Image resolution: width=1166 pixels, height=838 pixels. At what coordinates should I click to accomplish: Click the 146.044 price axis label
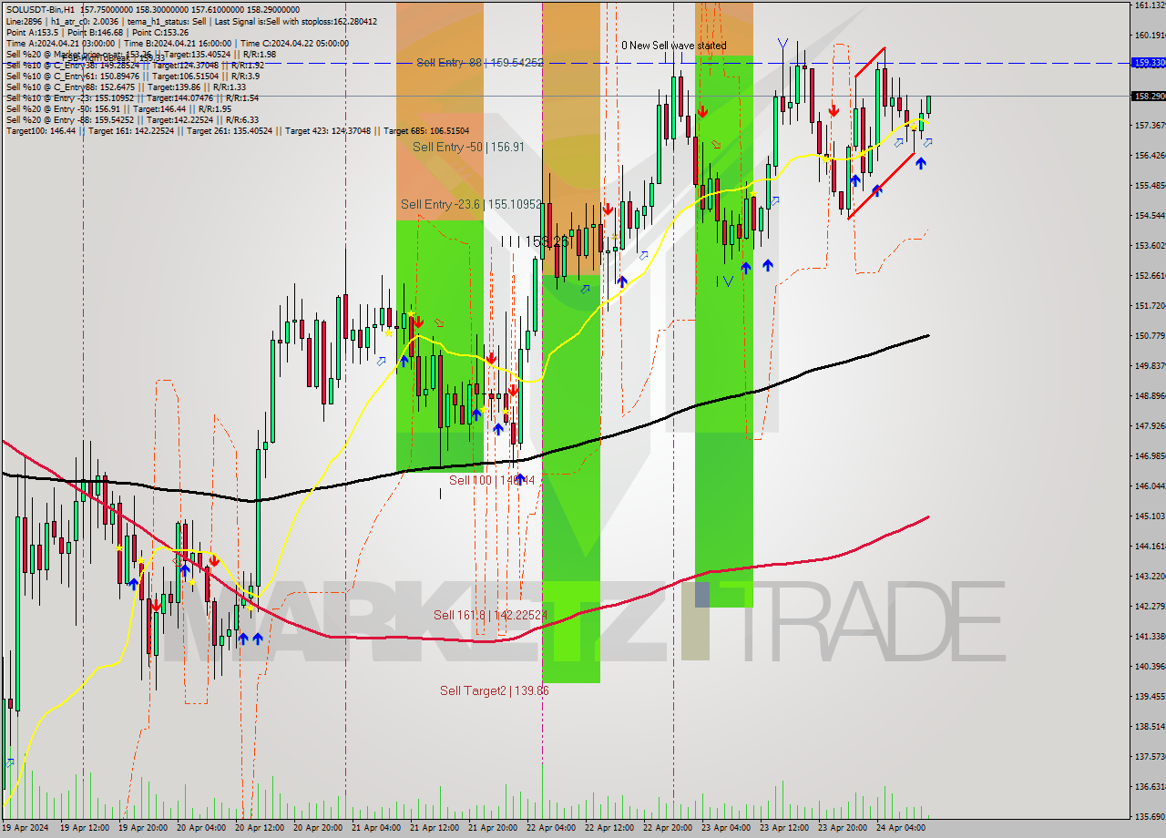pyautogui.click(x=1150, y=485)
